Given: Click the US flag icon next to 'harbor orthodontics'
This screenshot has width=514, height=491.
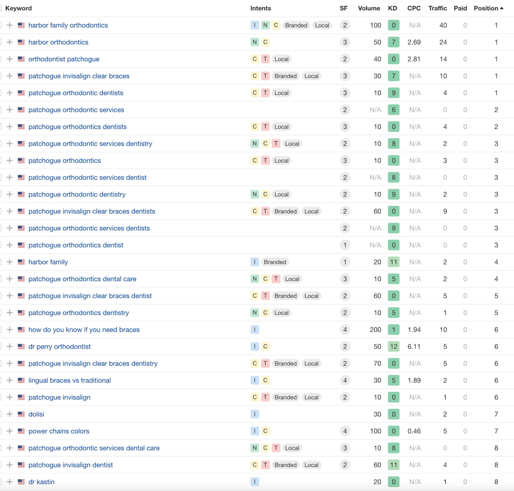Looking at the screenshot, I should pos(21,42).
